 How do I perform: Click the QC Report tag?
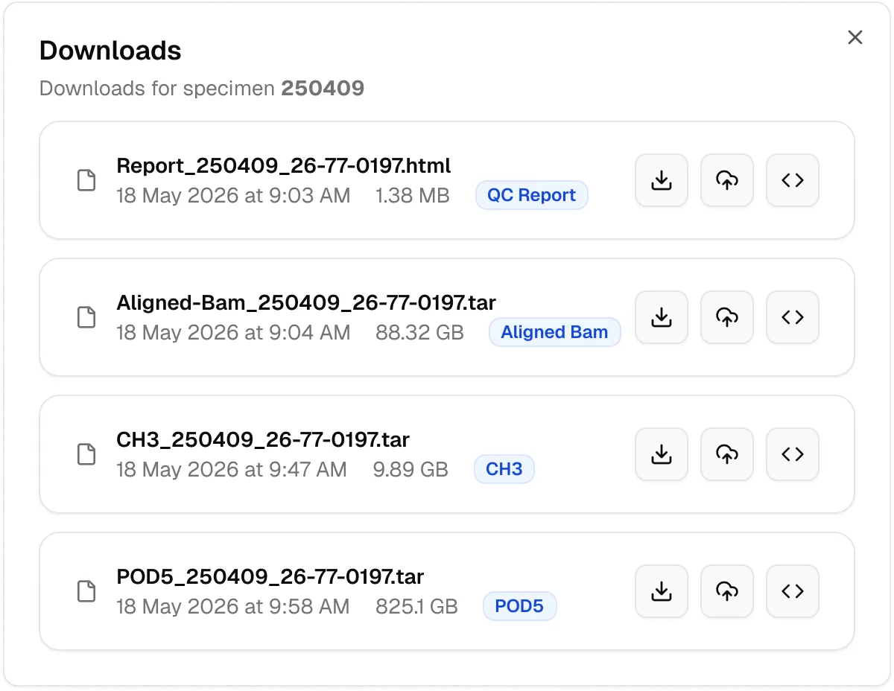click(x=532, y=196)
